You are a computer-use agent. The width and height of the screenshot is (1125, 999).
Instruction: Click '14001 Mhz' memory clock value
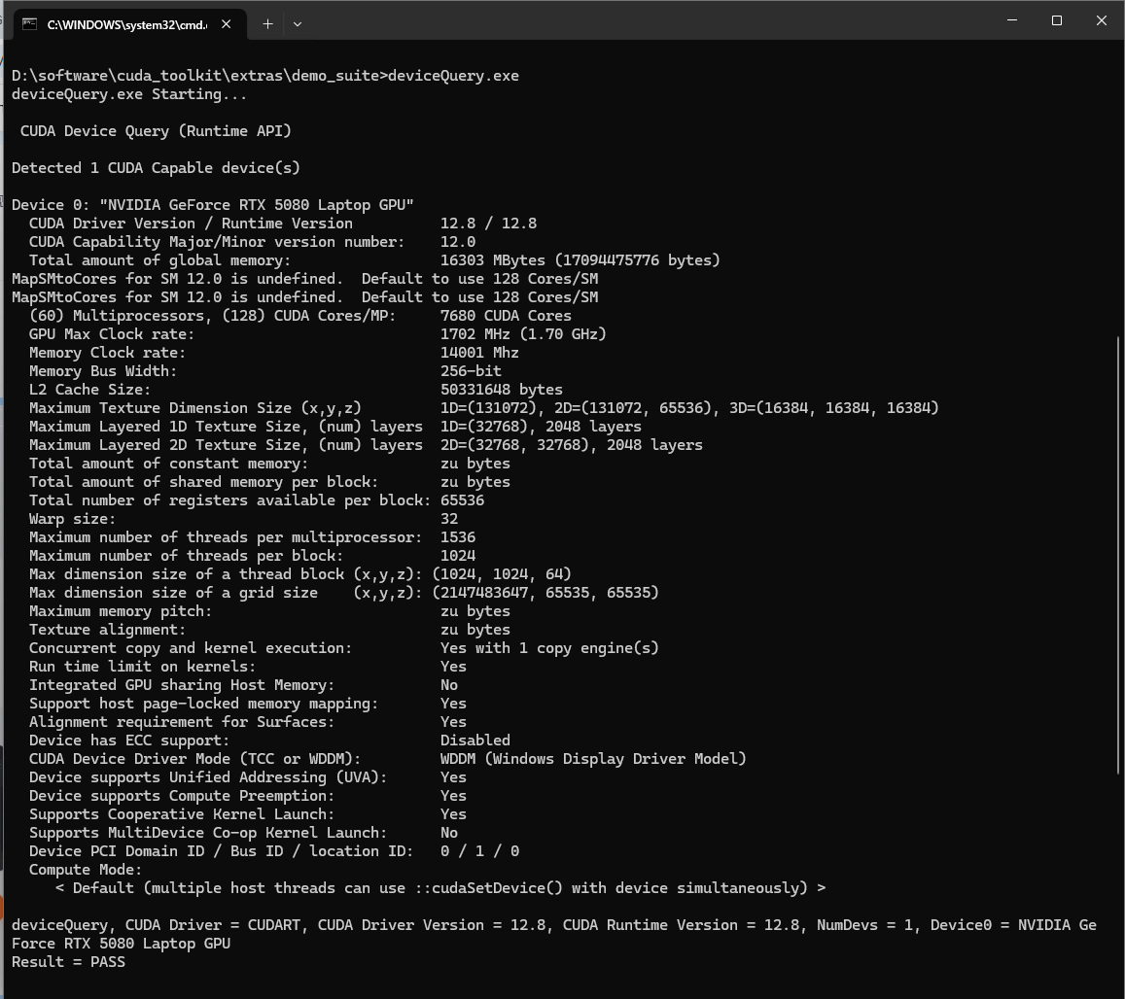pos(479,353)
